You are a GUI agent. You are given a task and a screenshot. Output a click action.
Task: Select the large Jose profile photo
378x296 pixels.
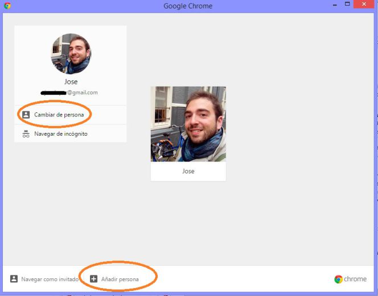188,124
